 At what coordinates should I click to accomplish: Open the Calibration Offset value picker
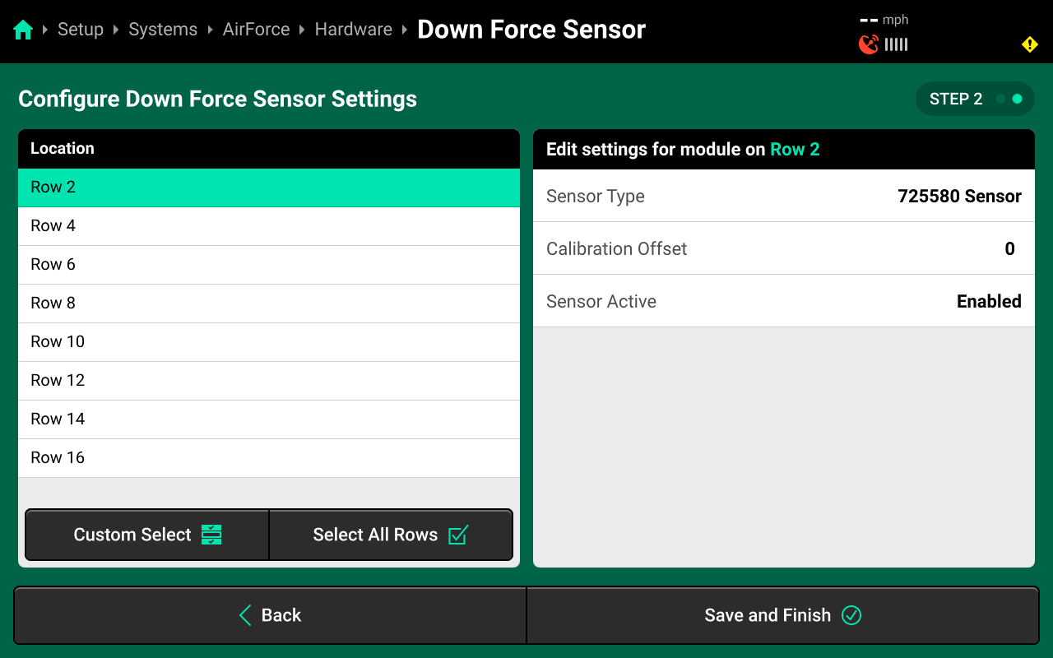point(783,248)
